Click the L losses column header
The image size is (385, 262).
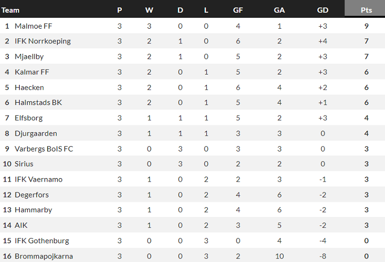click(206, 10)
